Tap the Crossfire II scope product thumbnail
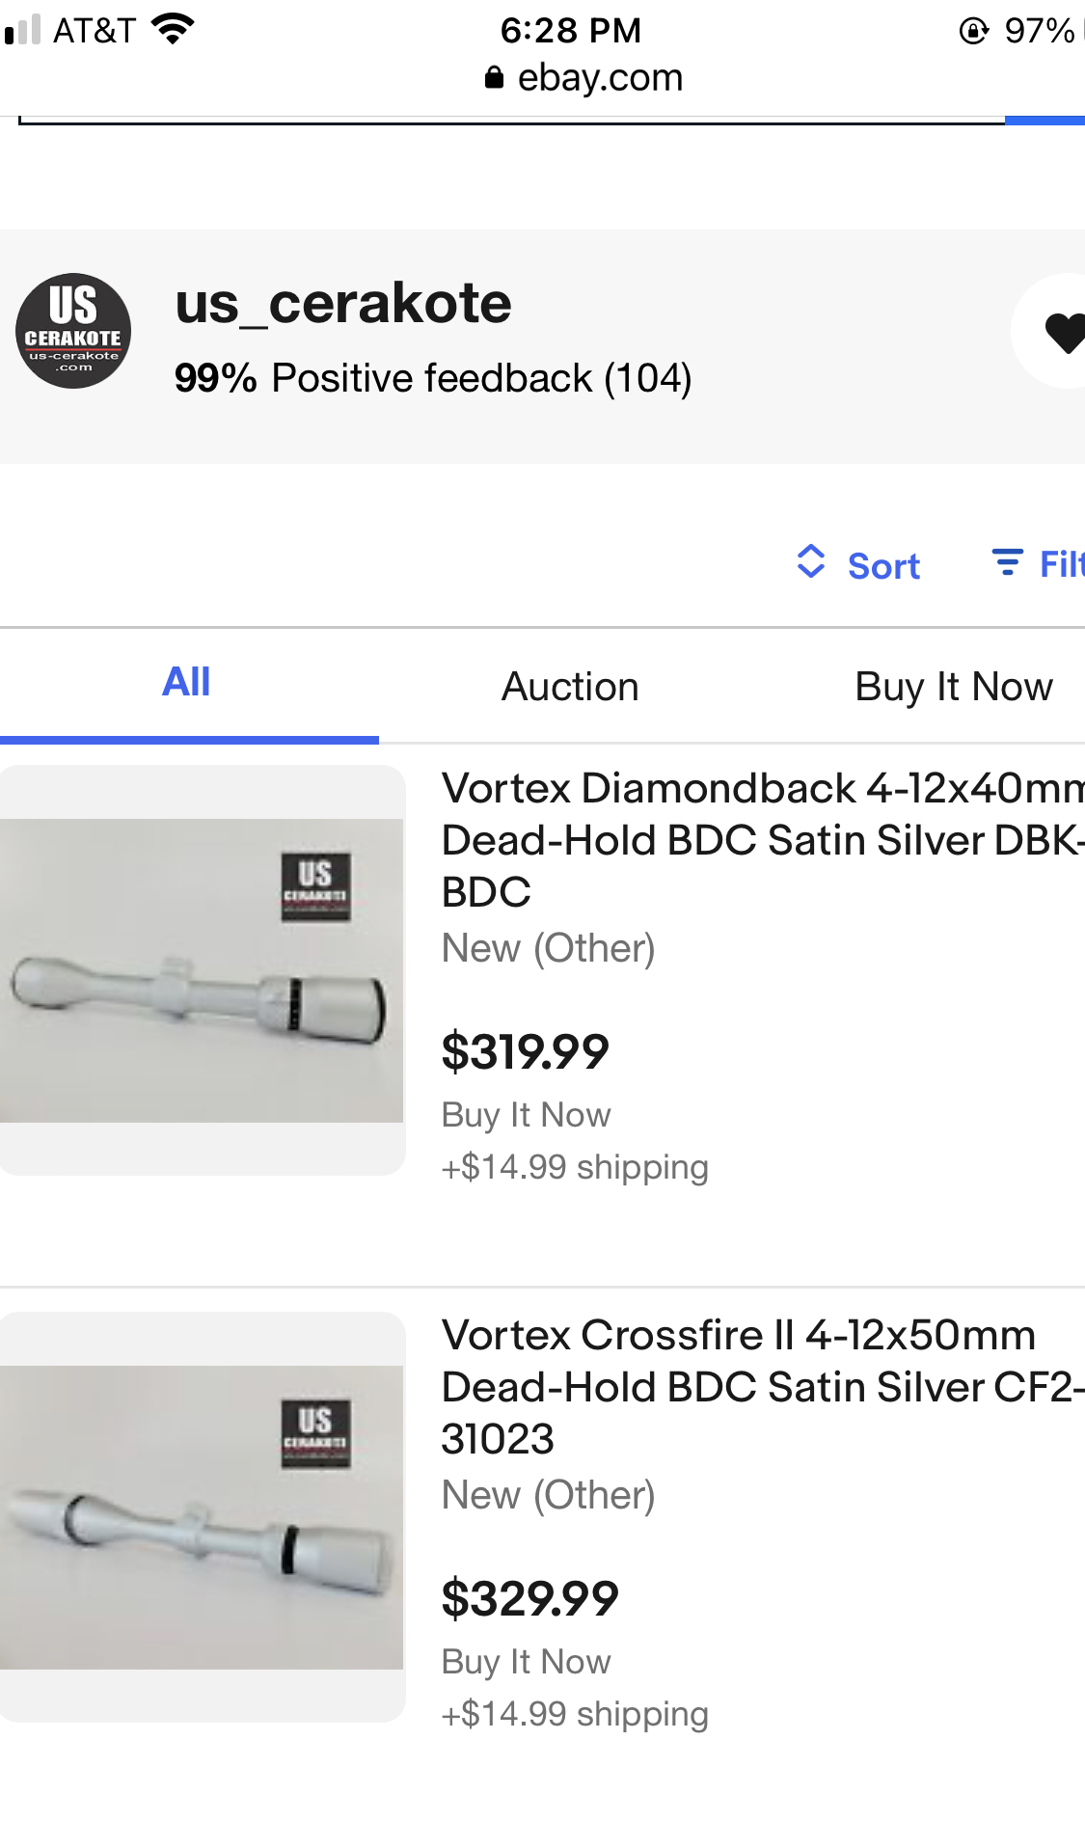 point(203,1517)
